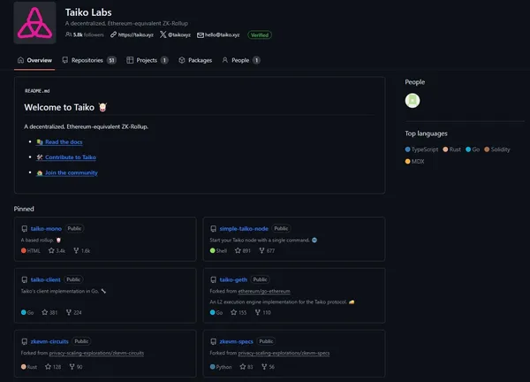Open the taiko-mono repository
The height and width of the screenshot is (382, 530).
click(46, 229)
